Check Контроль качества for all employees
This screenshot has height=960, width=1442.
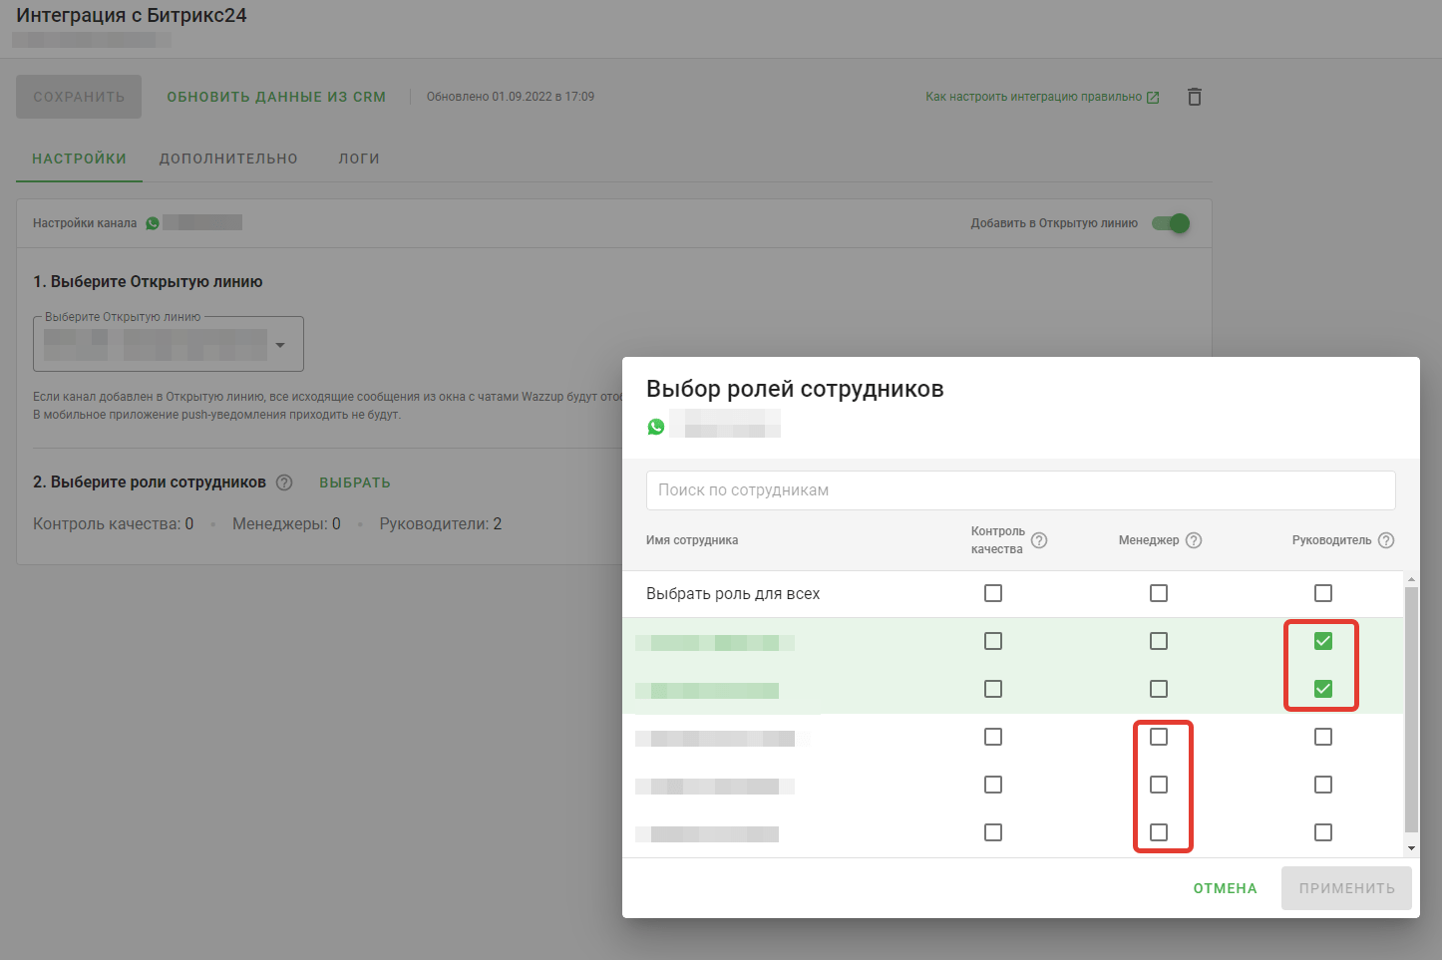coord(993,593)
